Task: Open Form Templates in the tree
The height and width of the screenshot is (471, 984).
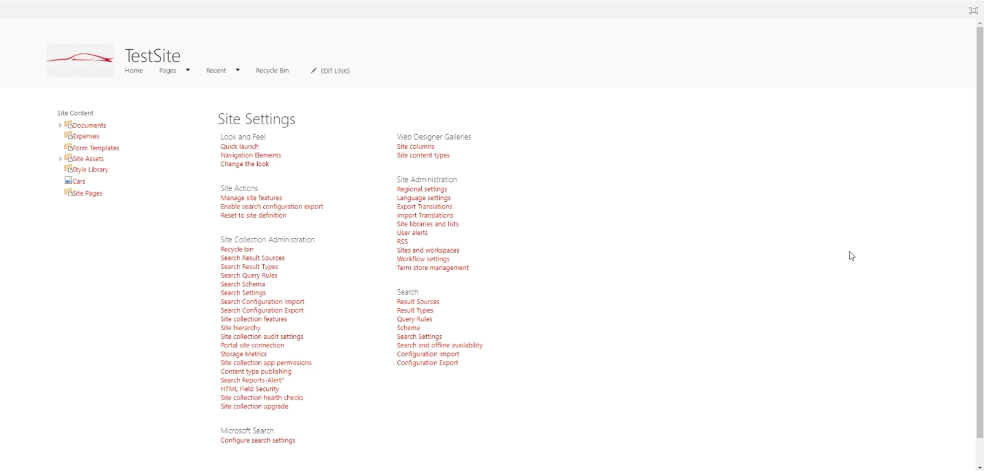Action: [x=96, y=148]
